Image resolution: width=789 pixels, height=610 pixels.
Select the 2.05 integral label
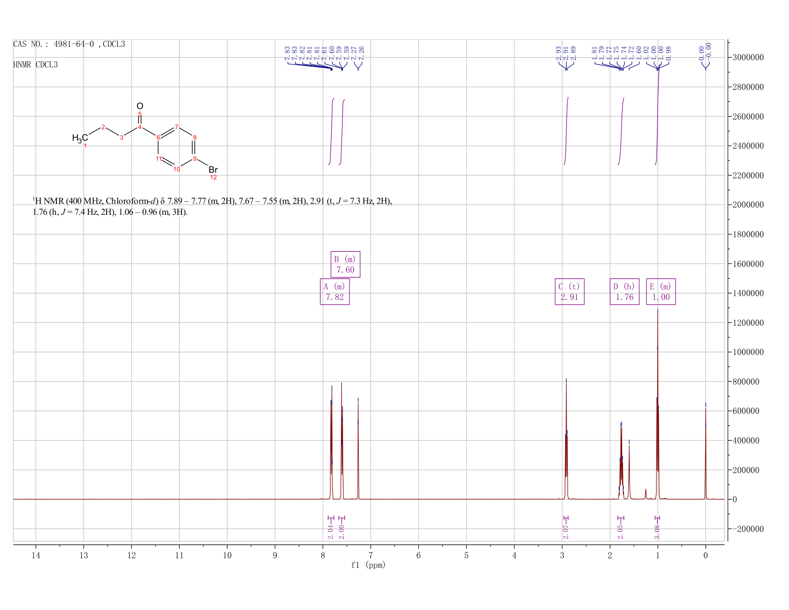click(x=620, y=532)
